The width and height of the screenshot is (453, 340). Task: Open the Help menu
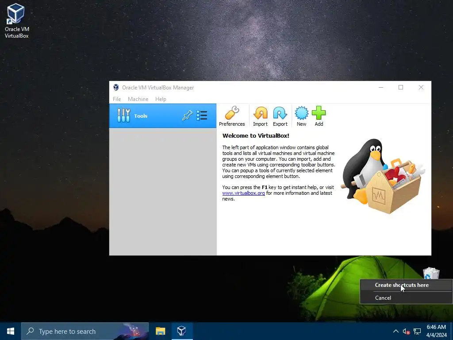(x=161, y=99)
